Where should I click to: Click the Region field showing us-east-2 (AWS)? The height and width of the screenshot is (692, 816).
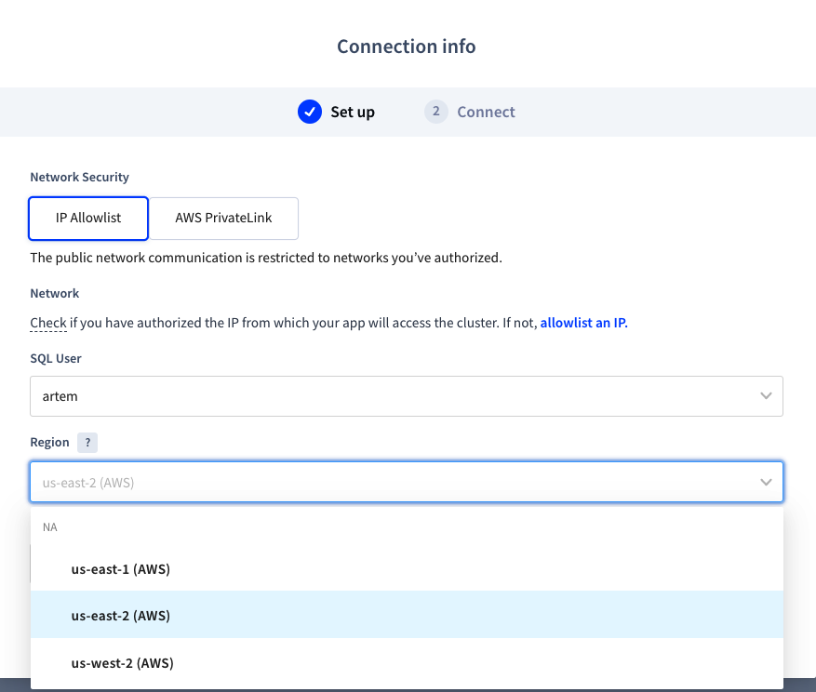391,482
